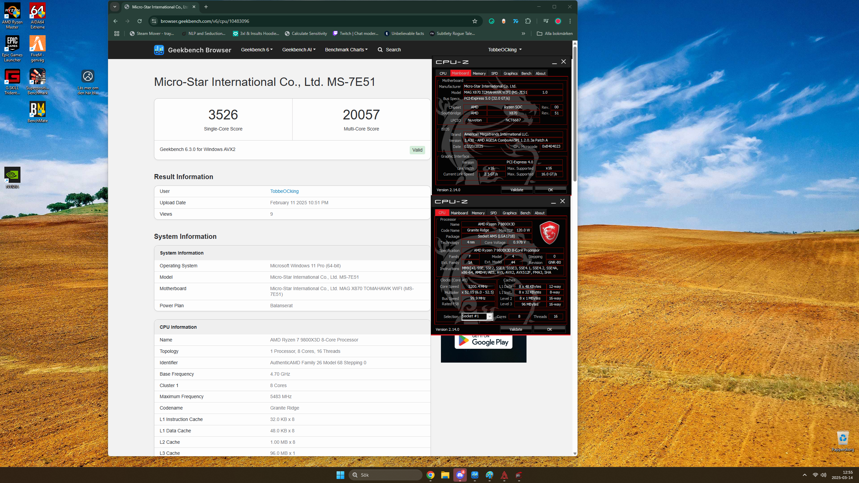Image resolution: width=859 pixels, height=483 pixels.
Task: Open TobbeOCking account dropdown
Action: pos(505,50)
